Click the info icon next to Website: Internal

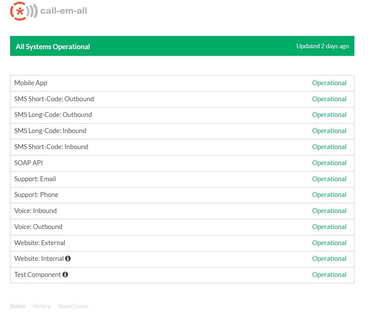68,258
